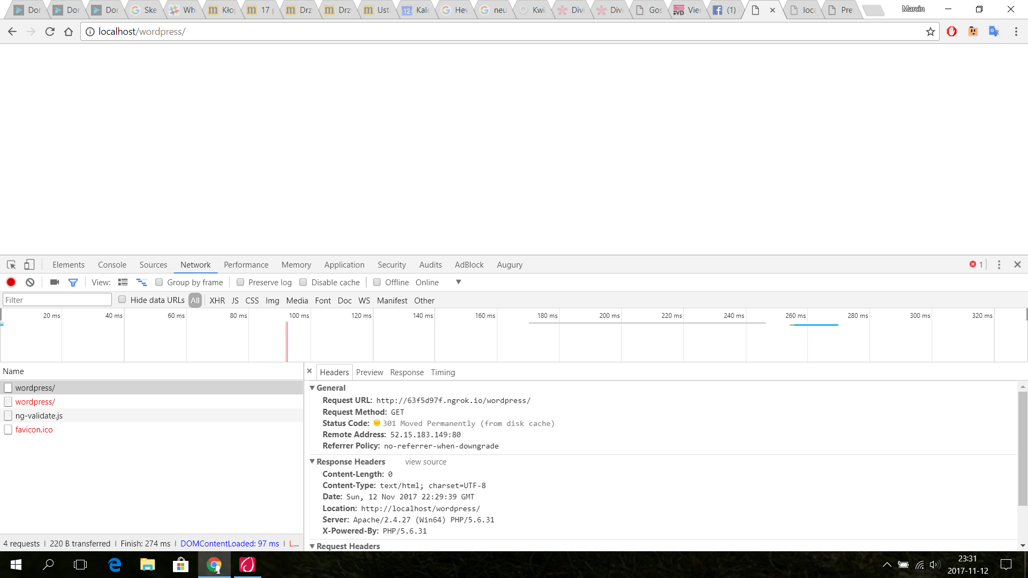Open the Response tab of request
The image size is (1028, 578).
click(x=407, y=372)
